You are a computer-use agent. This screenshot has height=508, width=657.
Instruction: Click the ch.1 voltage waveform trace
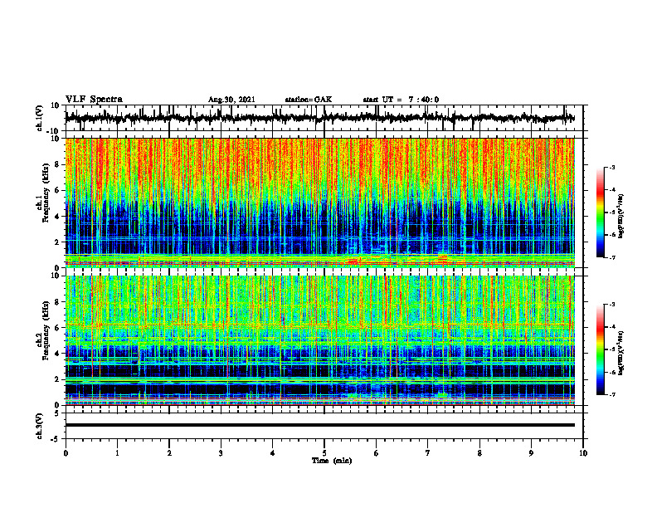[320, 118]
